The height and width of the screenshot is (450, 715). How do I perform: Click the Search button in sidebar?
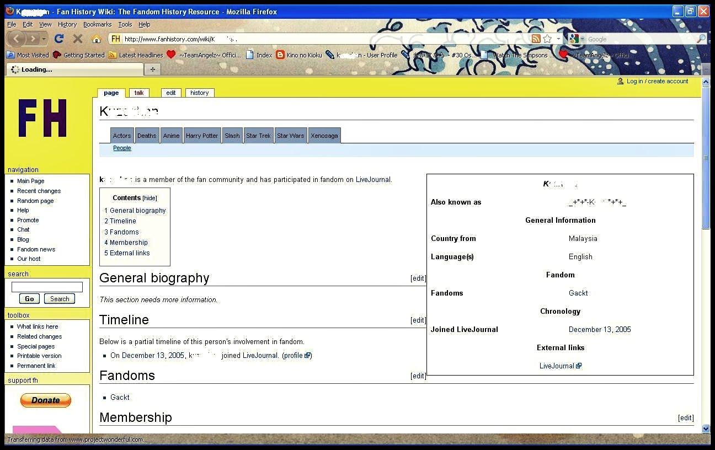pos(60,299)
